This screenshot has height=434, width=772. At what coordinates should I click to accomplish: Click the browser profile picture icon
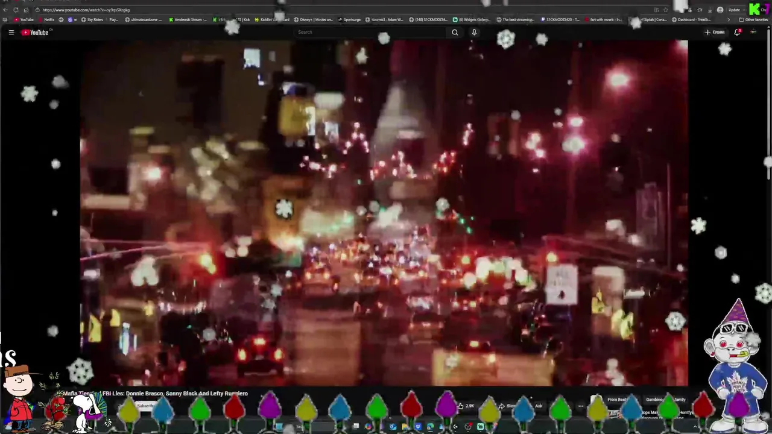[720, 10]
